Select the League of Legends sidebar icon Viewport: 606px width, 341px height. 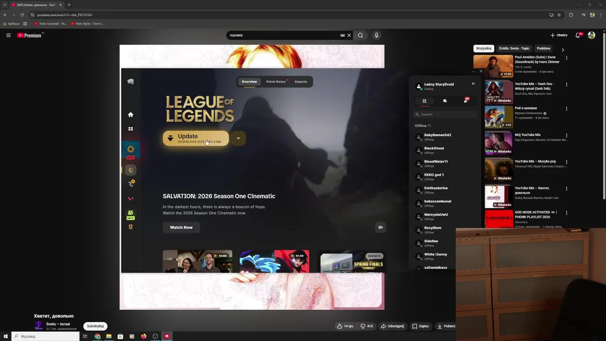click(131, 170)
